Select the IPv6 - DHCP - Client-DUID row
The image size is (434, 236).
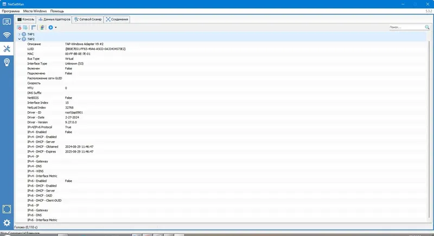221,201
